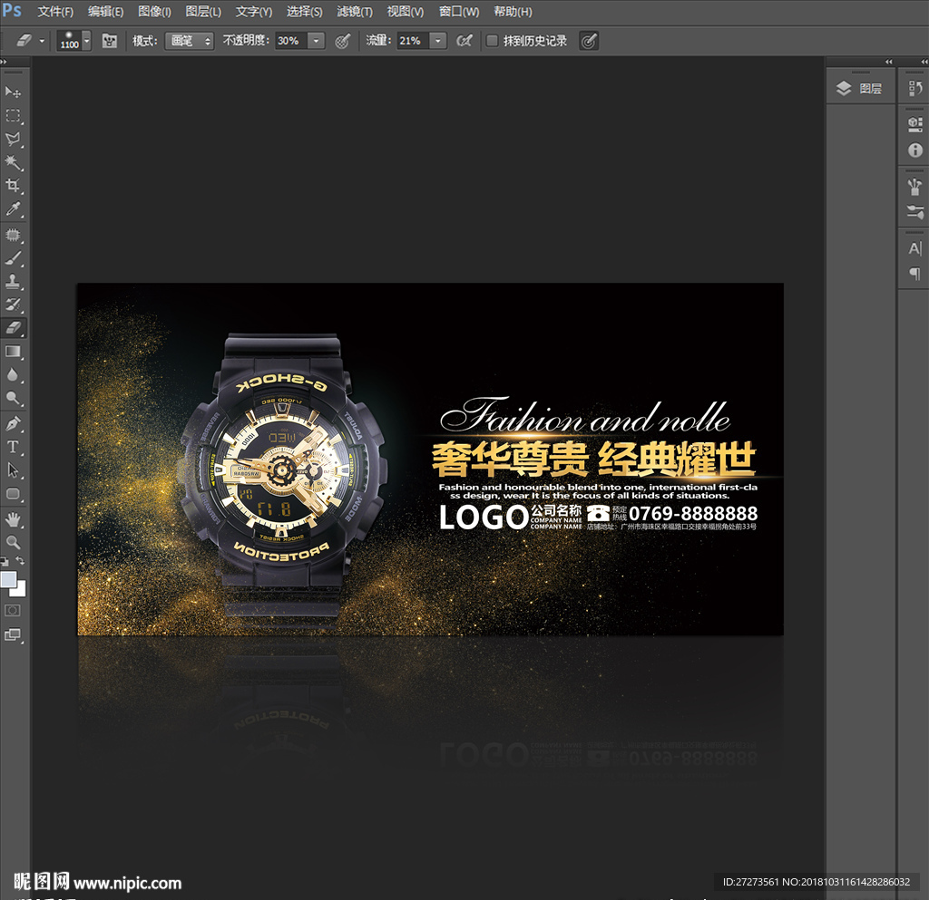Enable airbrush build-up mode
Viewport: 929px width, 900px height.
coord(464,41)
